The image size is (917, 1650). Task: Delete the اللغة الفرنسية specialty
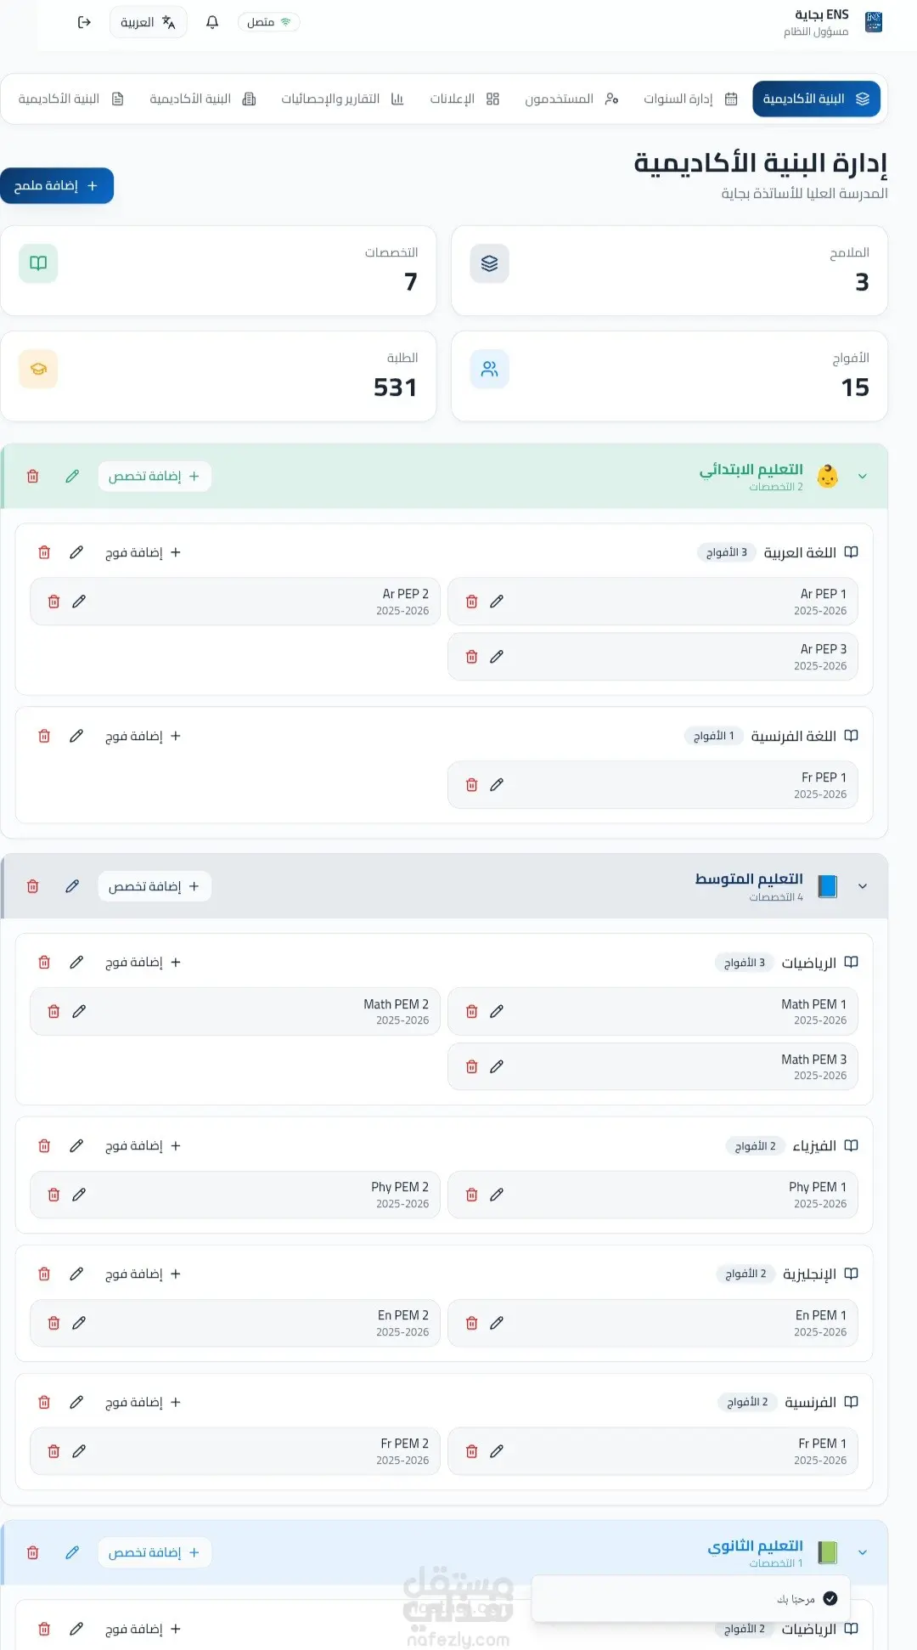(x=44, y=736)
